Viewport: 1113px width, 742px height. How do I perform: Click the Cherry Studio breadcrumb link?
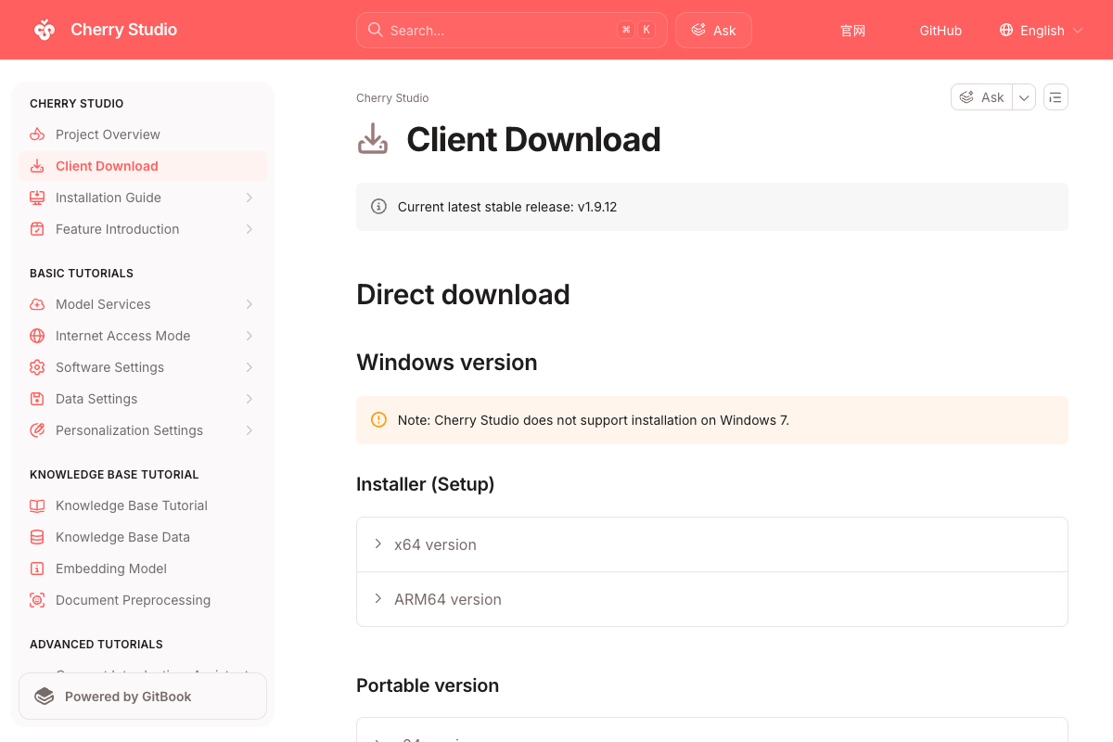point(392,98)
